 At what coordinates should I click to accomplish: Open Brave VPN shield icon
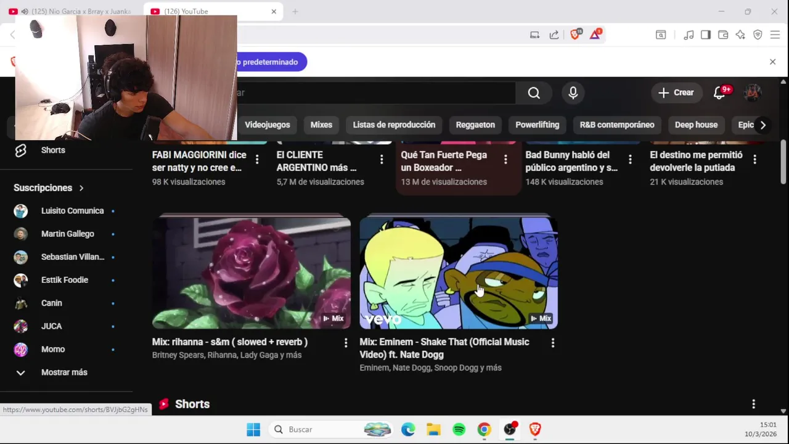click(x=758, y=35)
